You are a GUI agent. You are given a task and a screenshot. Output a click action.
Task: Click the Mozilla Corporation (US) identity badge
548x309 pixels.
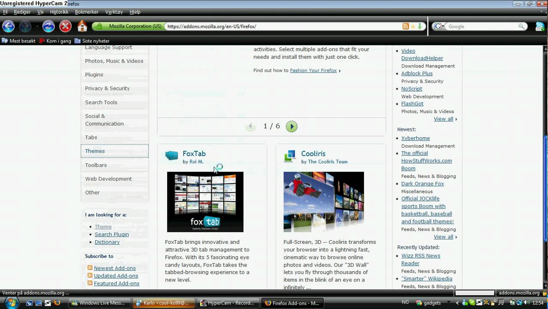[x=129, y=26]
